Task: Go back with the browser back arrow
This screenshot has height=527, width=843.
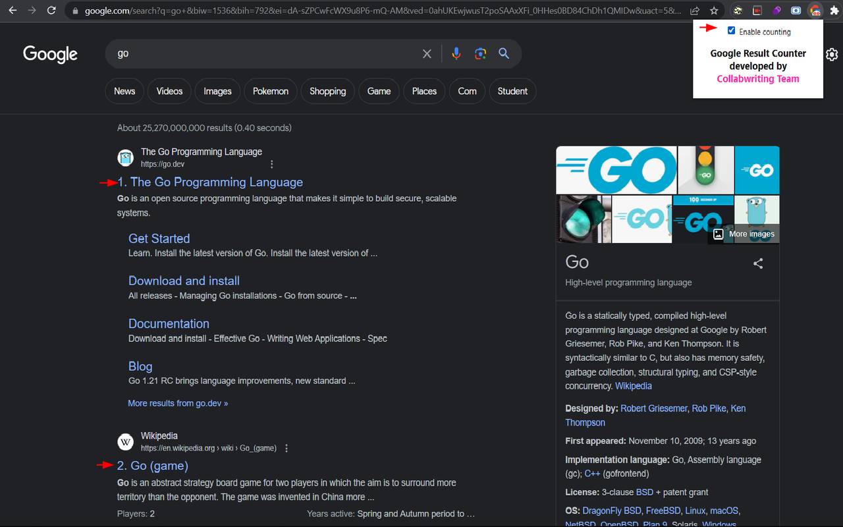Action: pyautogui.click(x=13, y=11)
